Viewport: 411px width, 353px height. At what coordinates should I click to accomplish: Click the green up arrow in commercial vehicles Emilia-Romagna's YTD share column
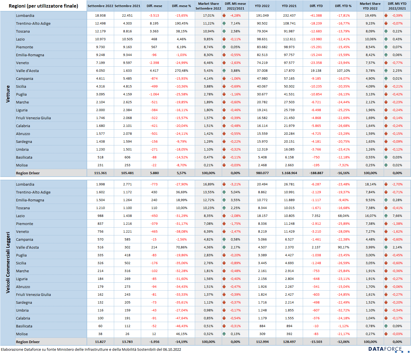pyautogui.click(x=386, y=200)
